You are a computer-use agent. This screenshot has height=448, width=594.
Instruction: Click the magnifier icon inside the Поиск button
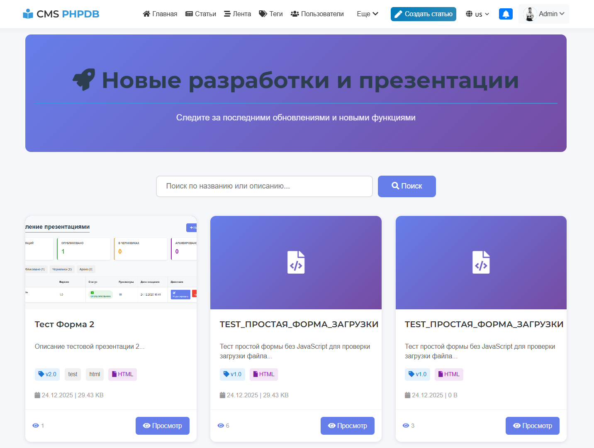[395, 186]
